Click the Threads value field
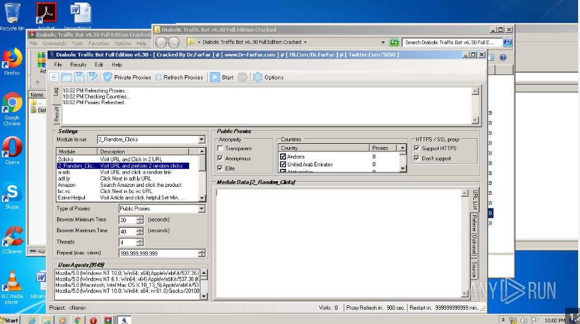This screenshot has width=580, height=324. coord(127,242)
